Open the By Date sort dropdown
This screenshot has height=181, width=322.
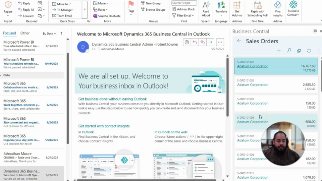(50, 34)
